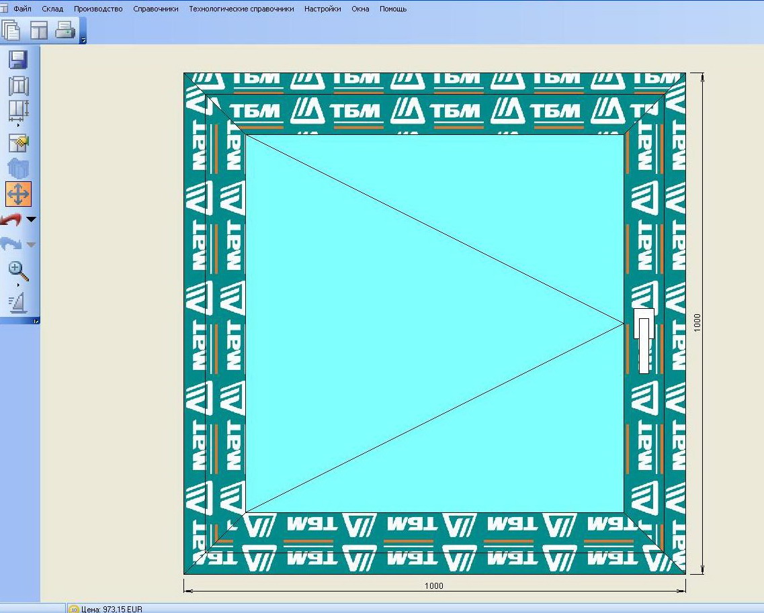Screen dimensions: 764x613
Task: Click the cyan glass pane of the window
Action: (434, 324)
